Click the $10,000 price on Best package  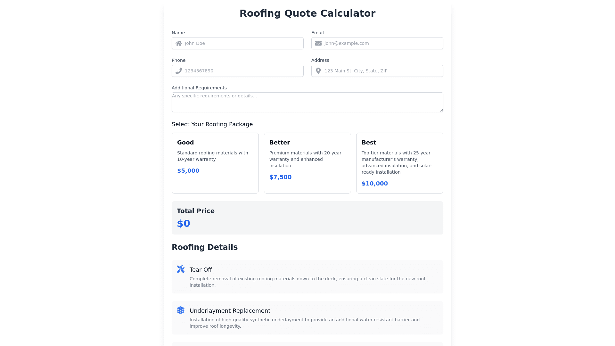(375, 184)
